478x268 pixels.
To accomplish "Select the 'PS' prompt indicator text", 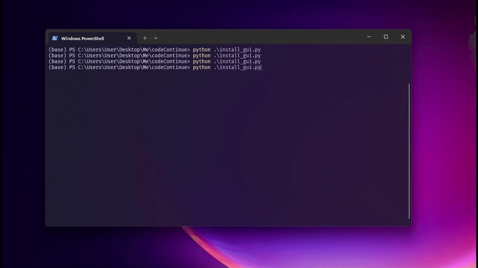I will pos(72,50).
